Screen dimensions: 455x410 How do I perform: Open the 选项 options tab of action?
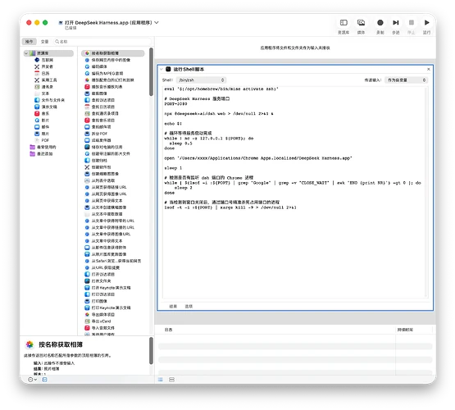click(189, 306)
